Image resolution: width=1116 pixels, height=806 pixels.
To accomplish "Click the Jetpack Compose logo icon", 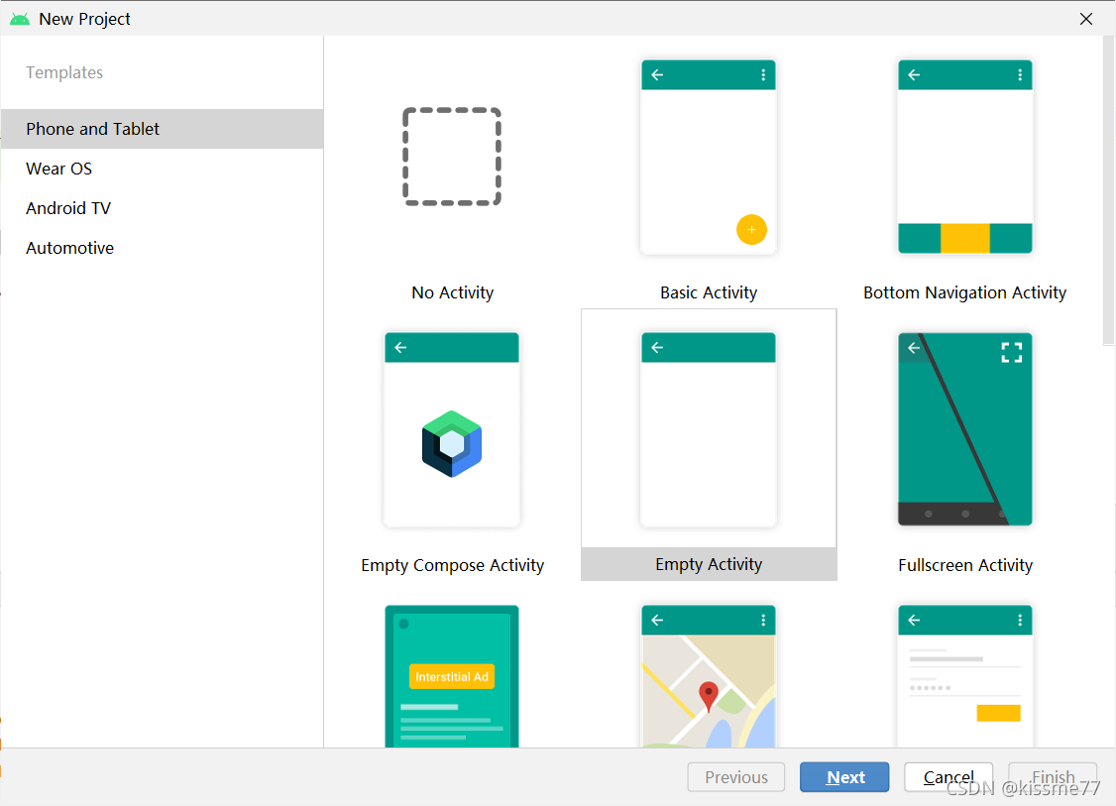I will coord(452,443).
